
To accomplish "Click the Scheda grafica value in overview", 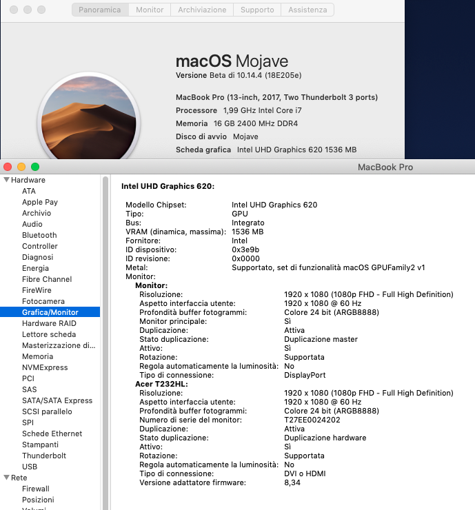I will (296, 150).
